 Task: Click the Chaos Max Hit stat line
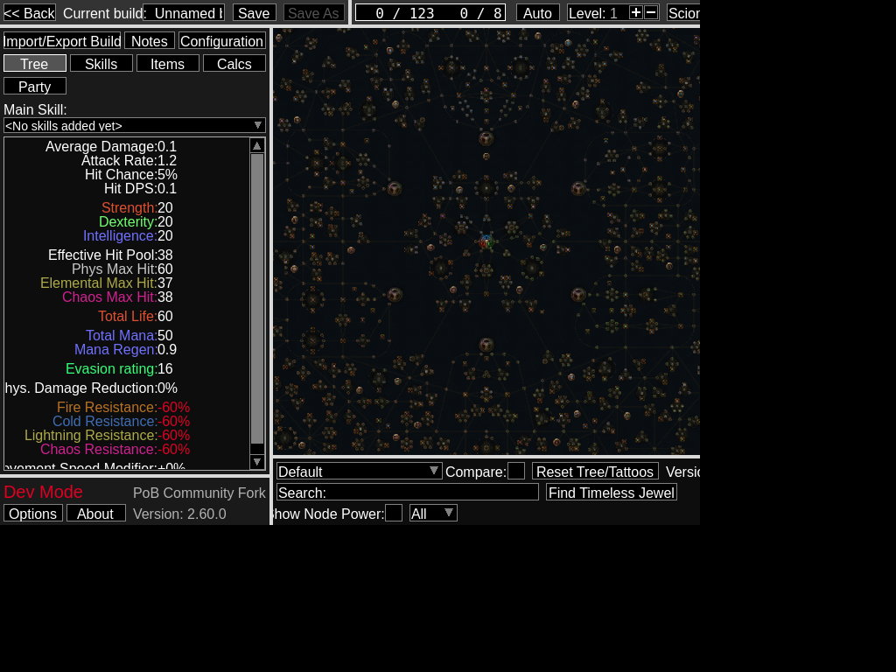click(117, 297)
